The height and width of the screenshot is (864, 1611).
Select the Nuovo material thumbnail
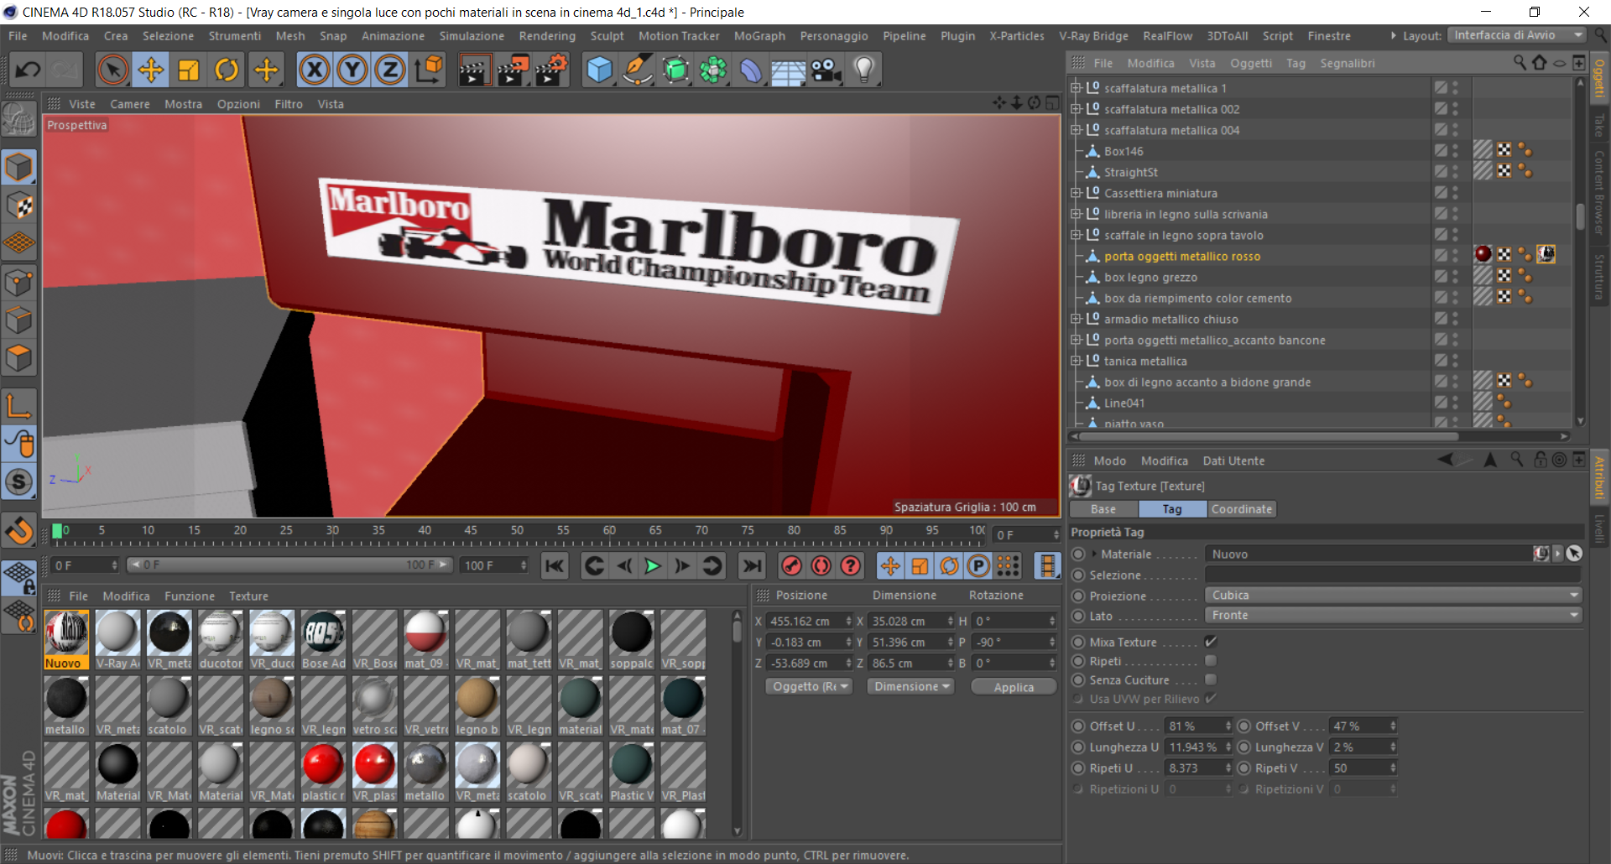tap(65, 639)
